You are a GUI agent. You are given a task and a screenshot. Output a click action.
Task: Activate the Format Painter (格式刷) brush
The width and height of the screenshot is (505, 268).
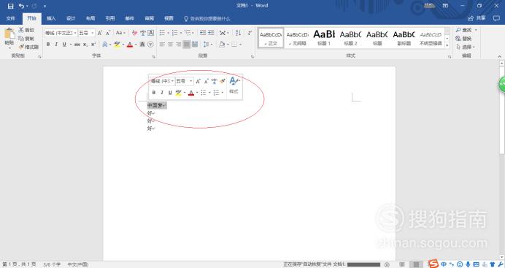tap(28, 47)
